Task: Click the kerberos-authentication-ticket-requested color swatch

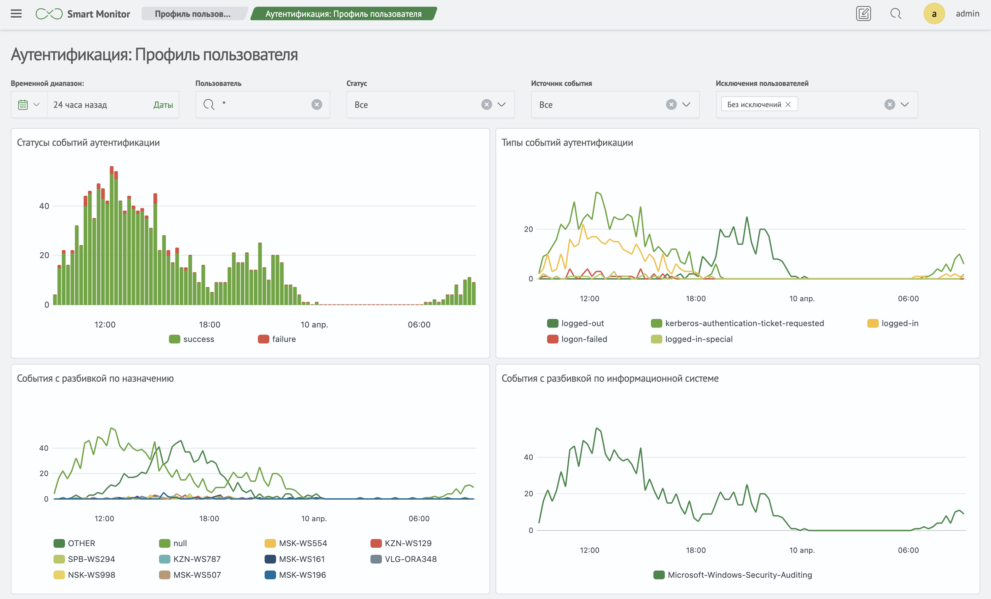Action: click(x=656, y=323)
